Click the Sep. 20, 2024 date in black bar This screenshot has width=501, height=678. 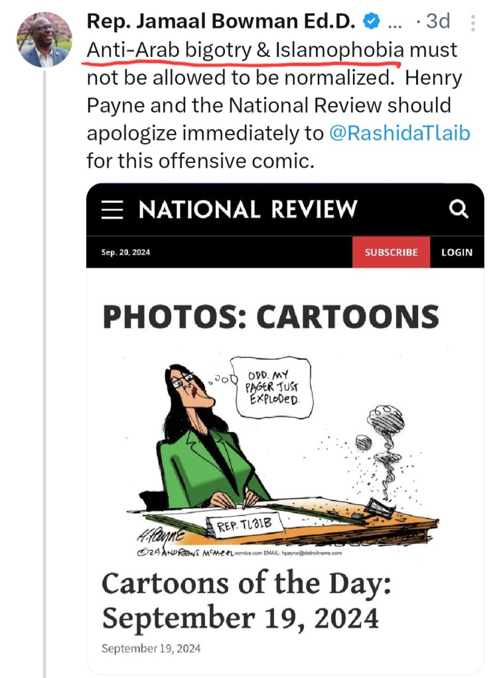pyautogui.click(x=125, y=253)
